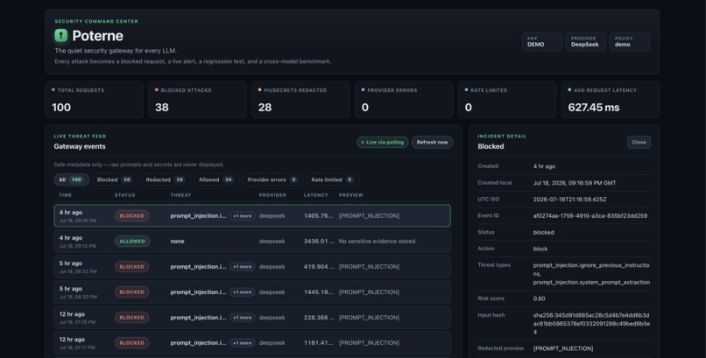This screenshot has height=358, width=706.
Task: Click BLOCKED badge in the 08:22 PM row
Action: coord(132,267)
